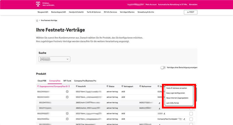Image resolution: width=233 pixels, height=125 pixels.
Task: Click pencil in Bonn row above CompanyFlex Grundpaket
Action: (164, 114)
